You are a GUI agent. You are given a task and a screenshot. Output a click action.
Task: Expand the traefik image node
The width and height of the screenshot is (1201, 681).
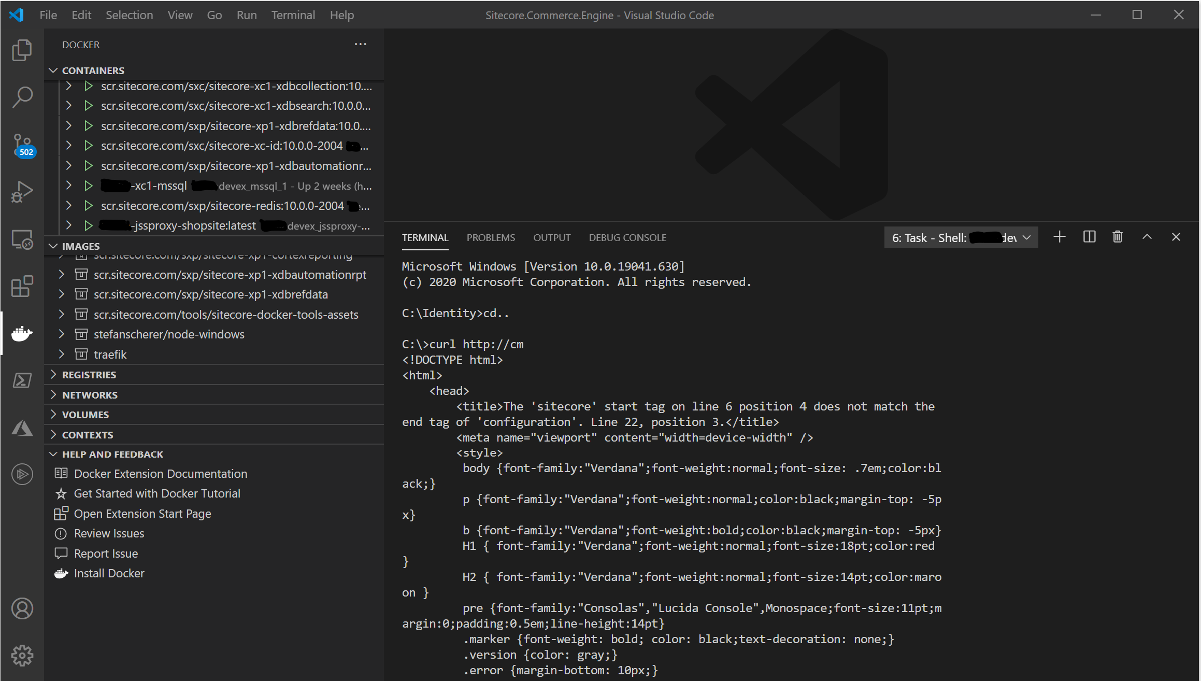click(x=62, y=354)
